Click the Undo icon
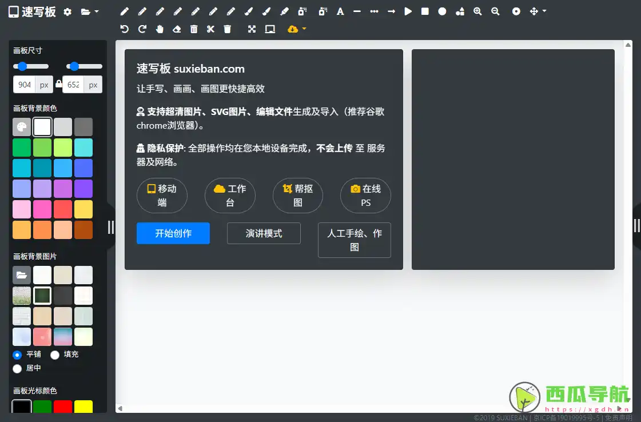This screenshot has height=422, width=641. point(125,29)
